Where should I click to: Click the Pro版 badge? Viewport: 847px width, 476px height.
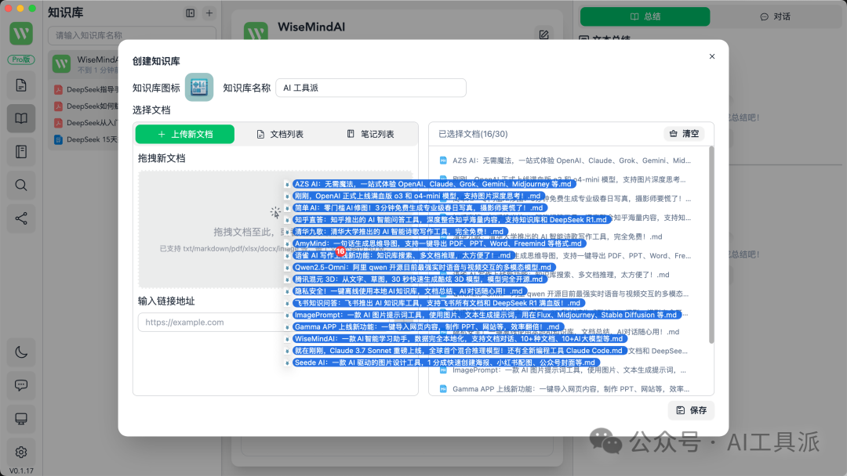tap(21, 59)
